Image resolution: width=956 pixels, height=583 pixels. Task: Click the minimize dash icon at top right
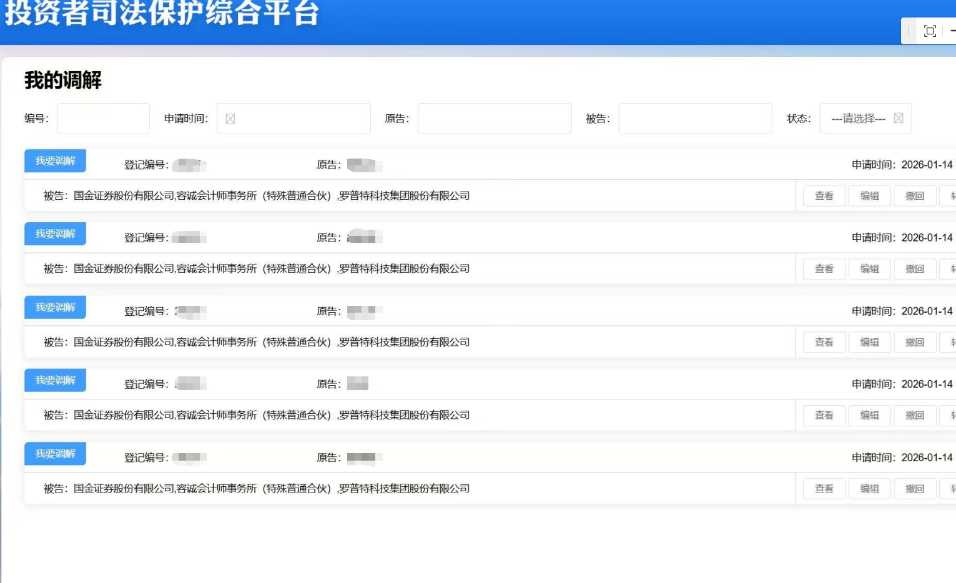tap(952, 29)
